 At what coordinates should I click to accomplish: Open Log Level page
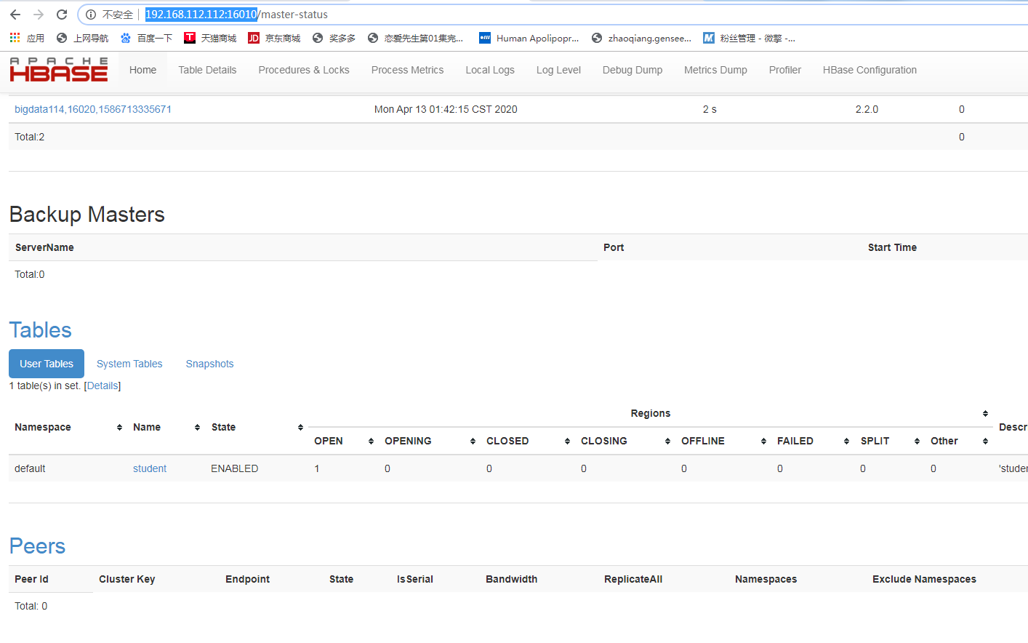pos(558,70)
